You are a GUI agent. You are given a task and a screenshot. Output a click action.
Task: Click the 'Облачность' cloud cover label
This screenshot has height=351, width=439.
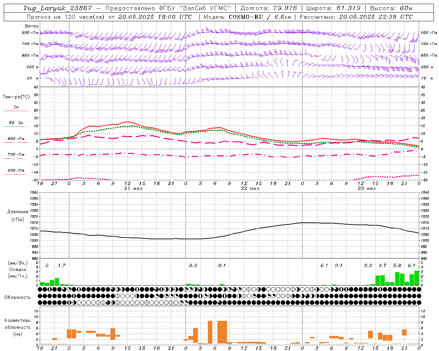pyautogui.click(x=17, y=297)
